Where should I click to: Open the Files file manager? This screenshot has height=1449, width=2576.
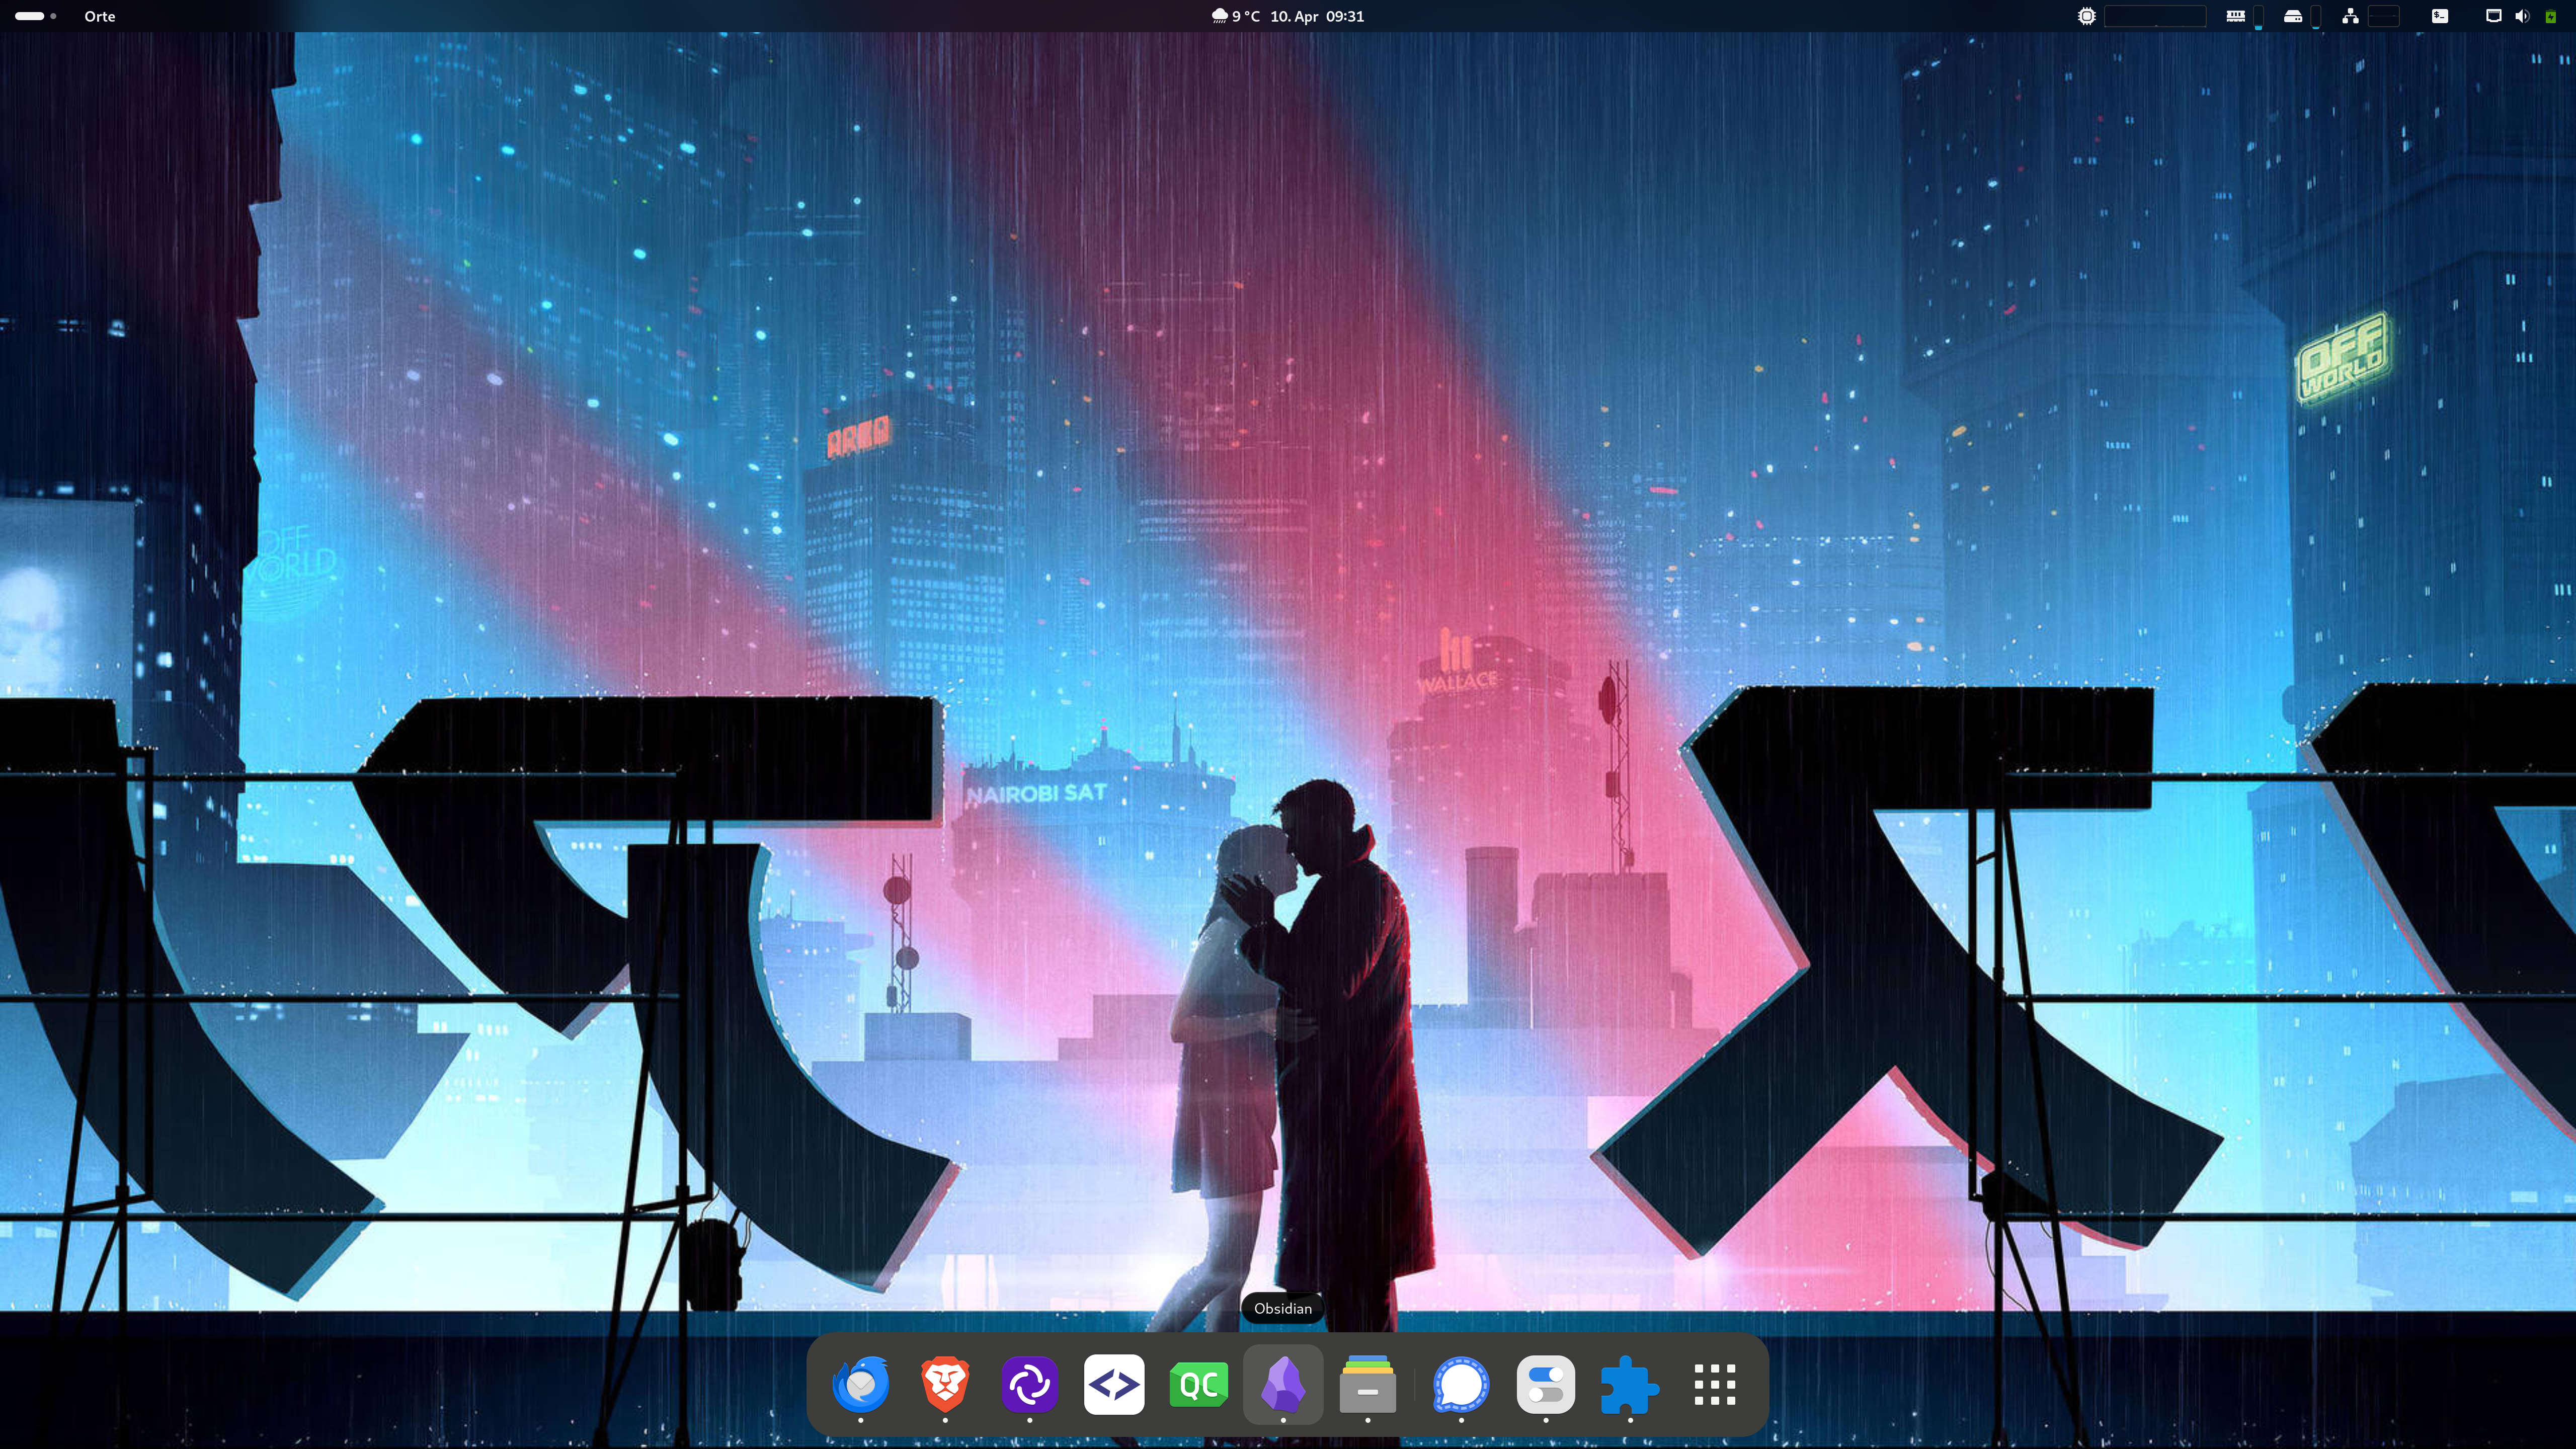[x=1367, y=1385]
